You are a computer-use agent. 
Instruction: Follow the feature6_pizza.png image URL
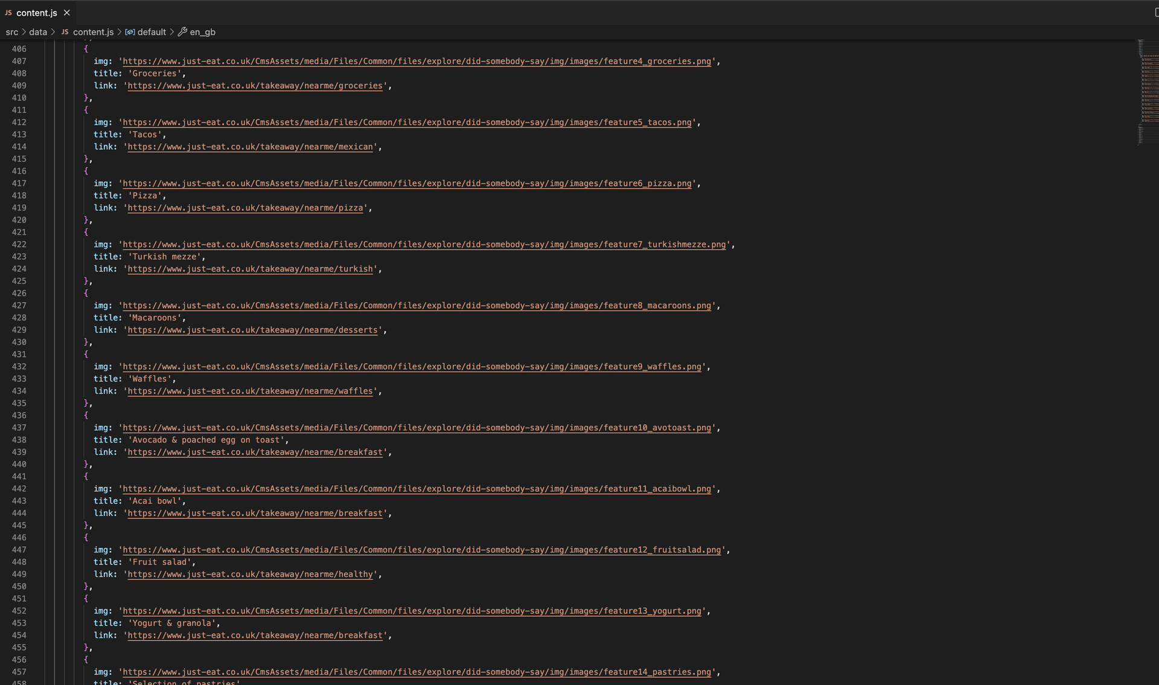[407, 183]
